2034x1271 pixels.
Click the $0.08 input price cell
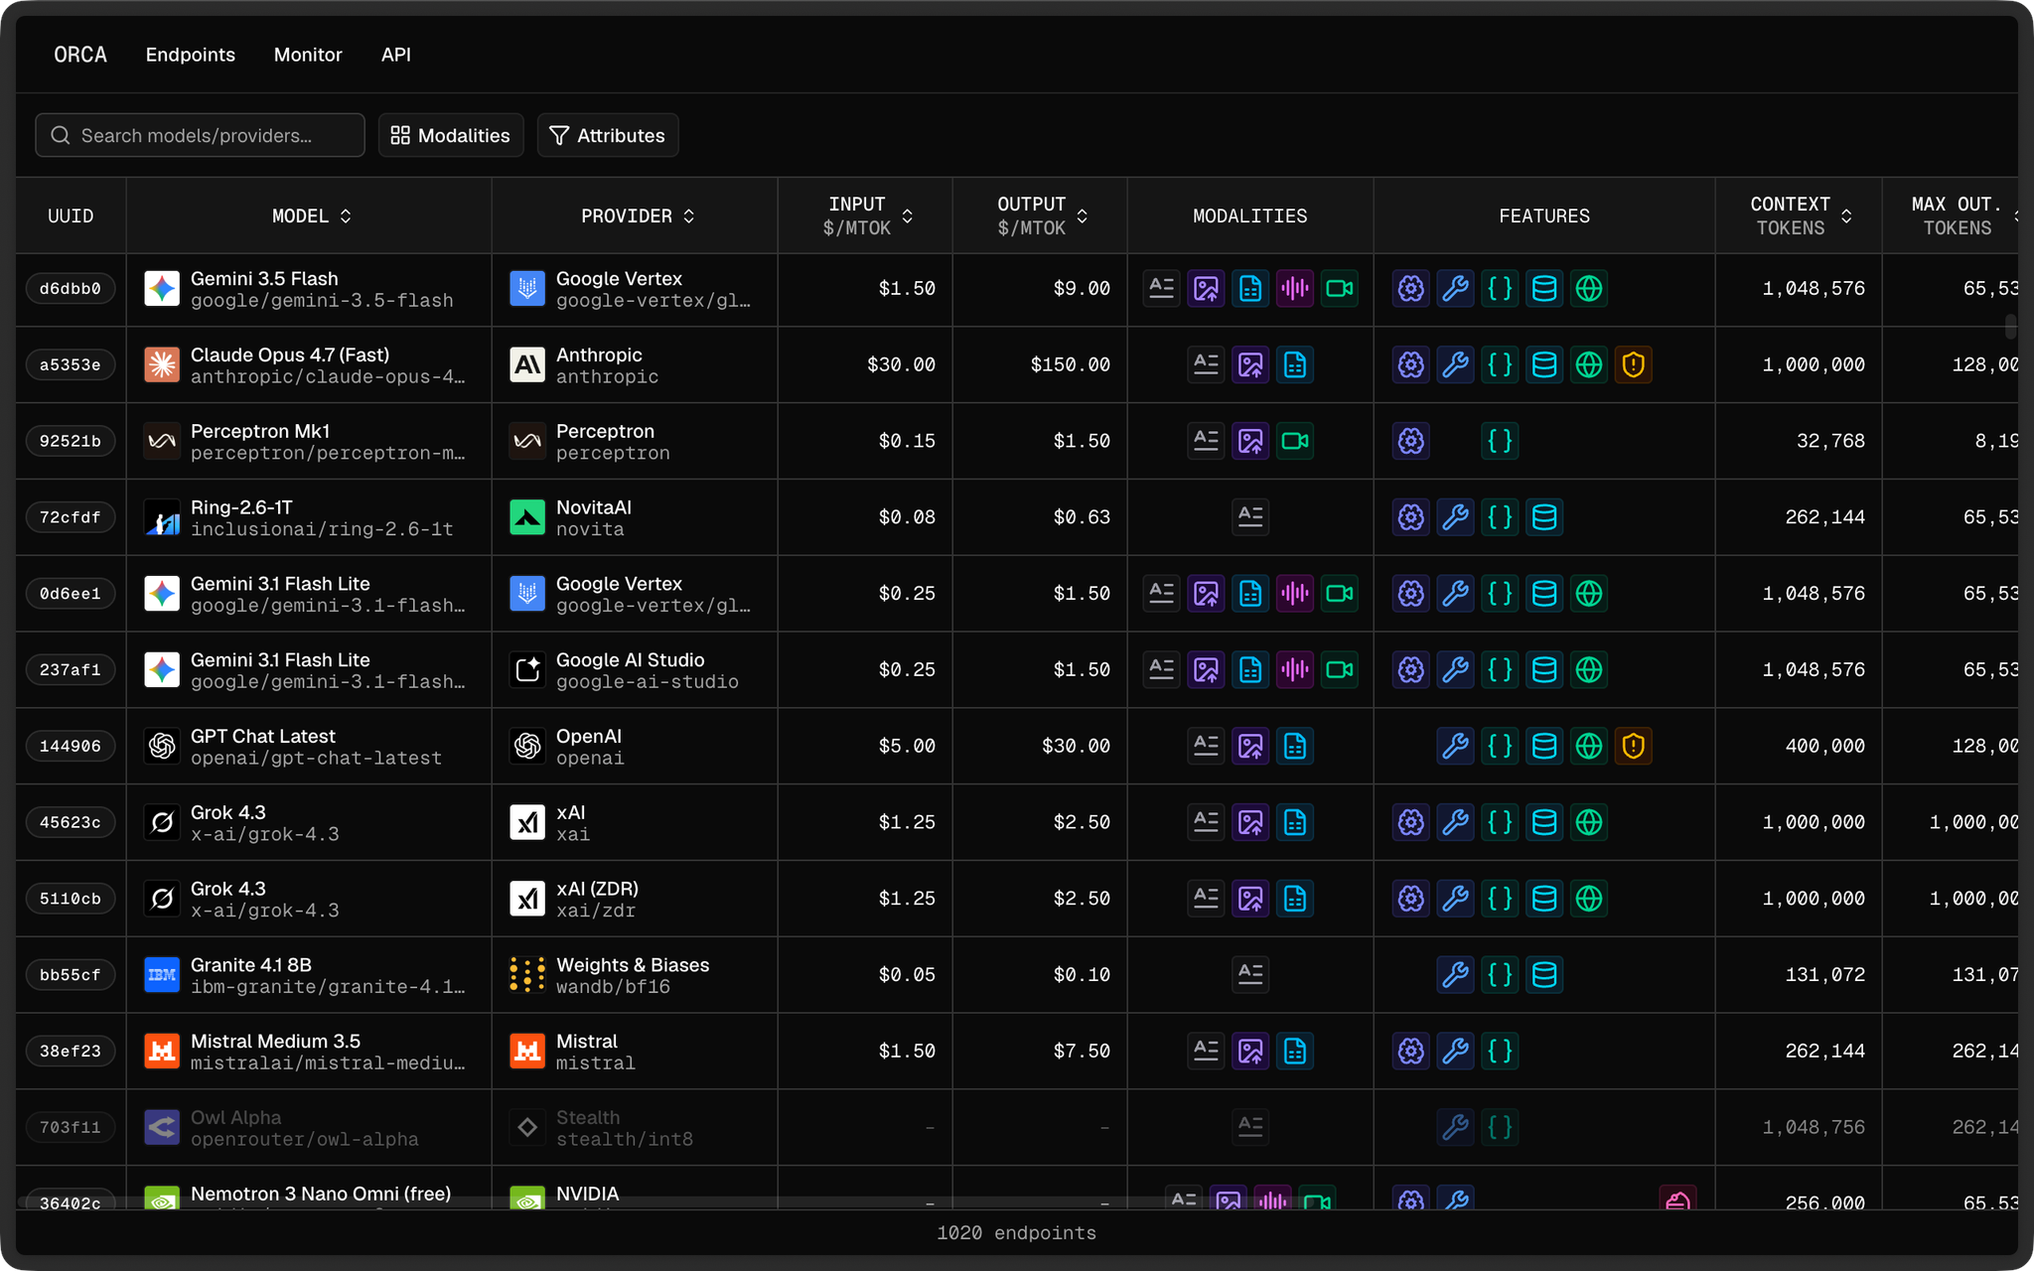907,517
